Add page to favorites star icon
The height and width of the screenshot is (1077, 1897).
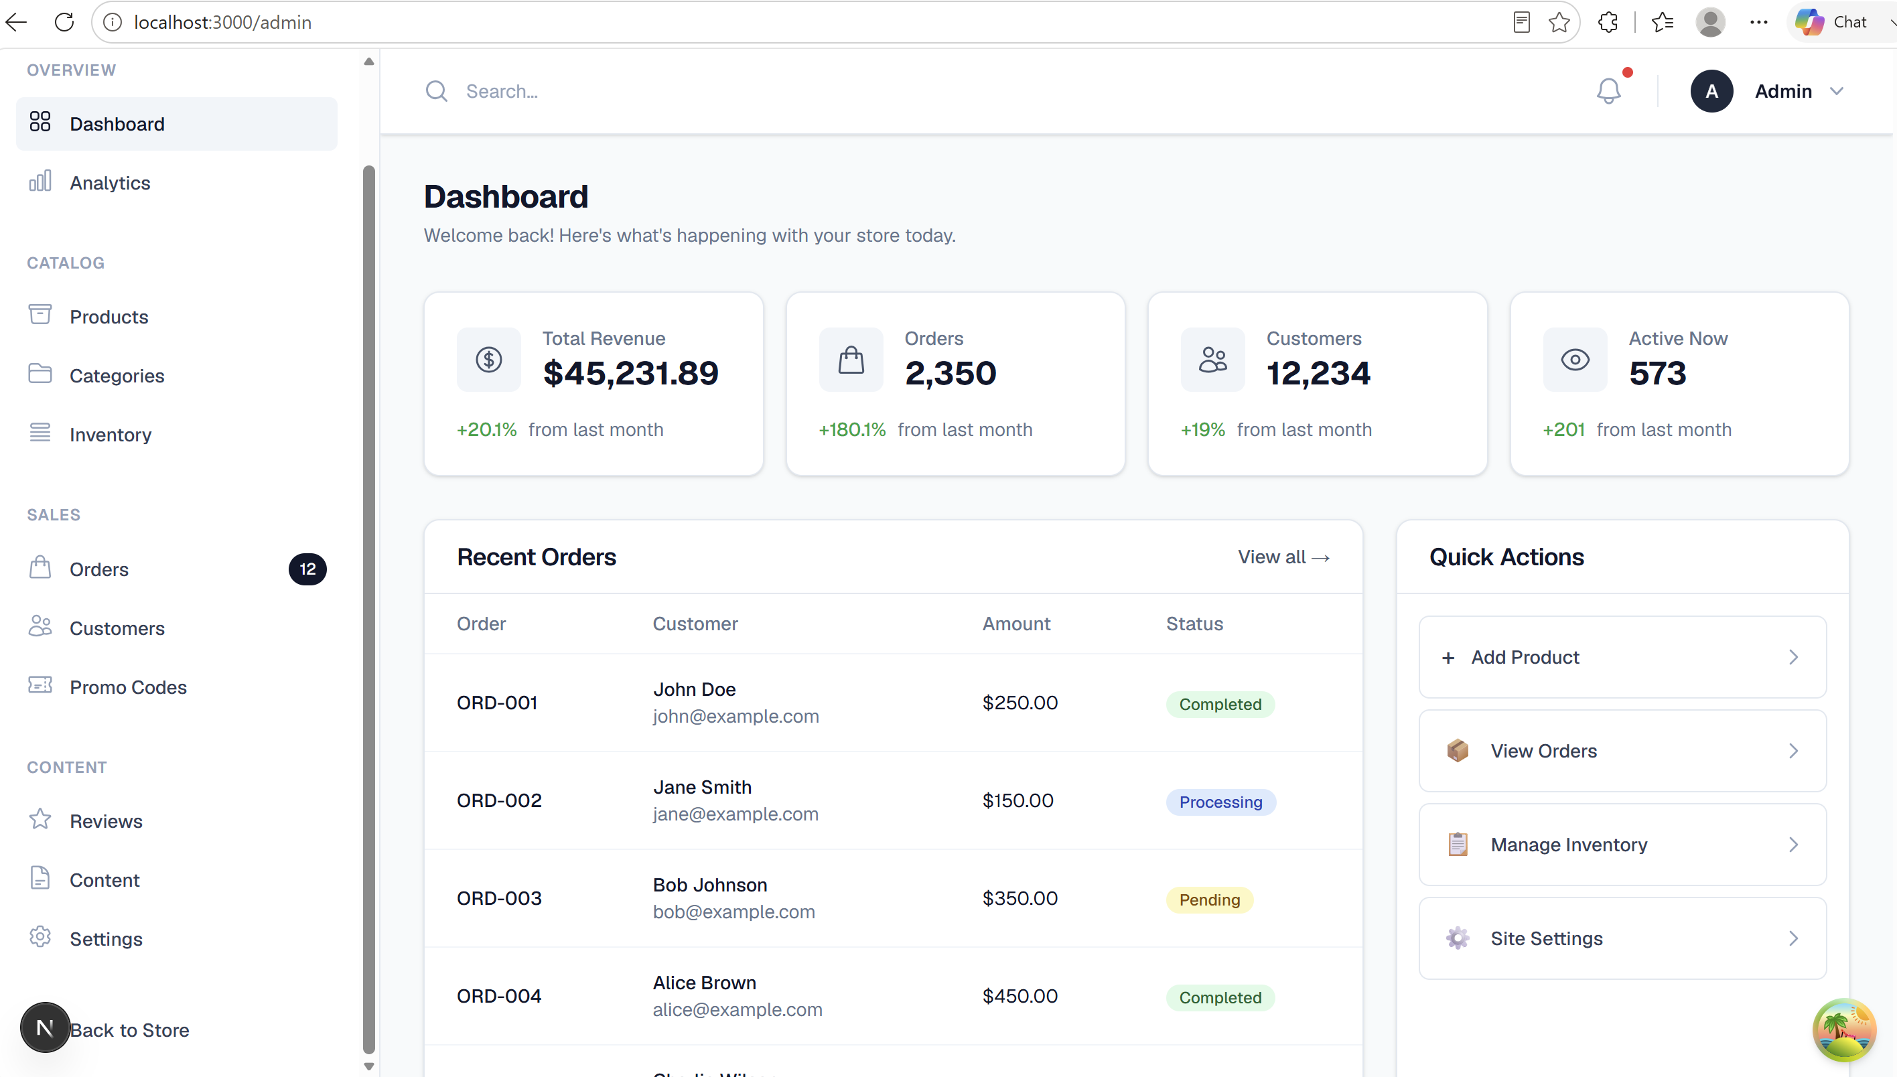1559,22
